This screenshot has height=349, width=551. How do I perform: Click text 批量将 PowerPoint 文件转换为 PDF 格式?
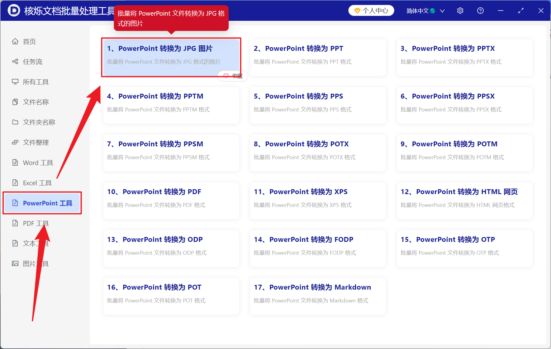tap(156, 205)
